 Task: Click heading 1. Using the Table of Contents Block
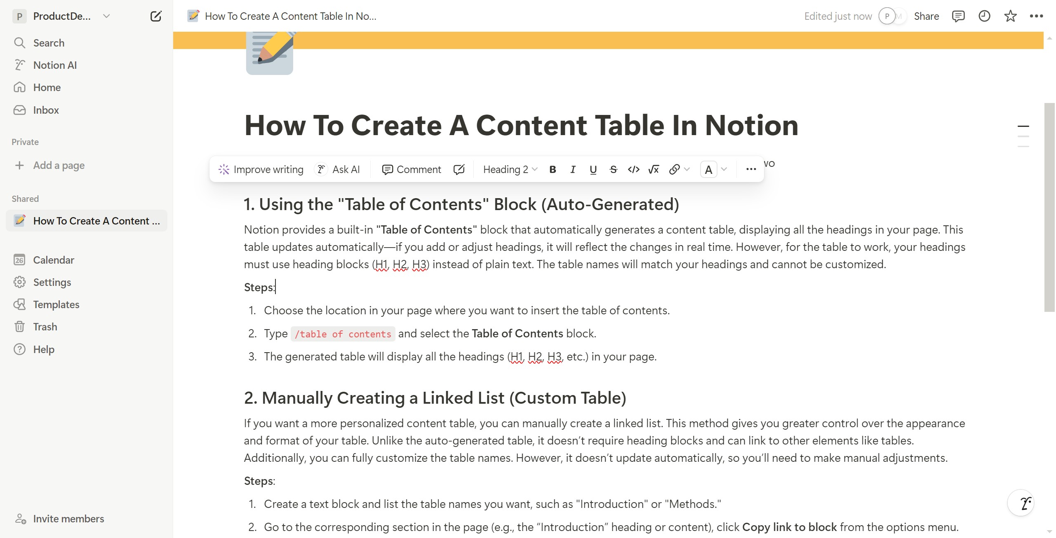tap(461, 204)
